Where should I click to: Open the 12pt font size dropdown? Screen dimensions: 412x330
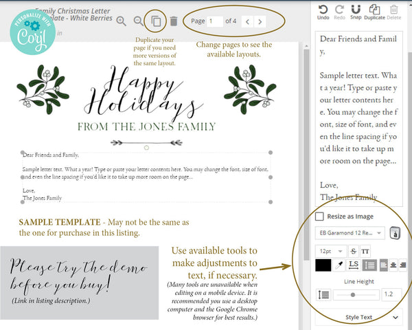pos(330,251)
